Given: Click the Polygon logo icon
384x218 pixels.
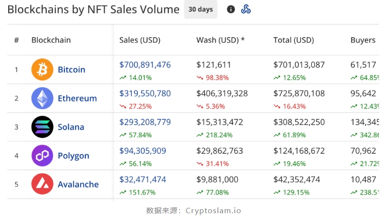Looking at the screenshot, I should coord(42,156).
